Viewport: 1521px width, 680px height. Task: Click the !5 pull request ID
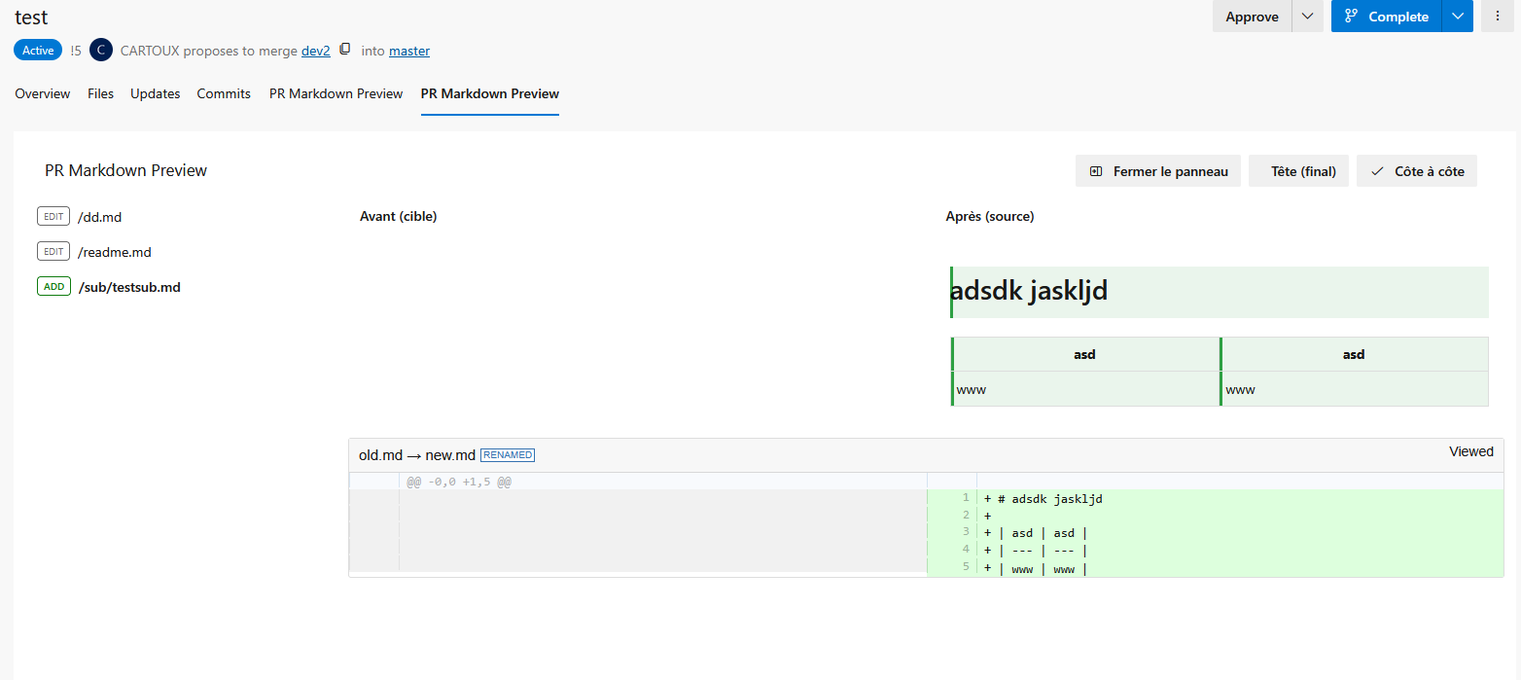tap(76, 51)
